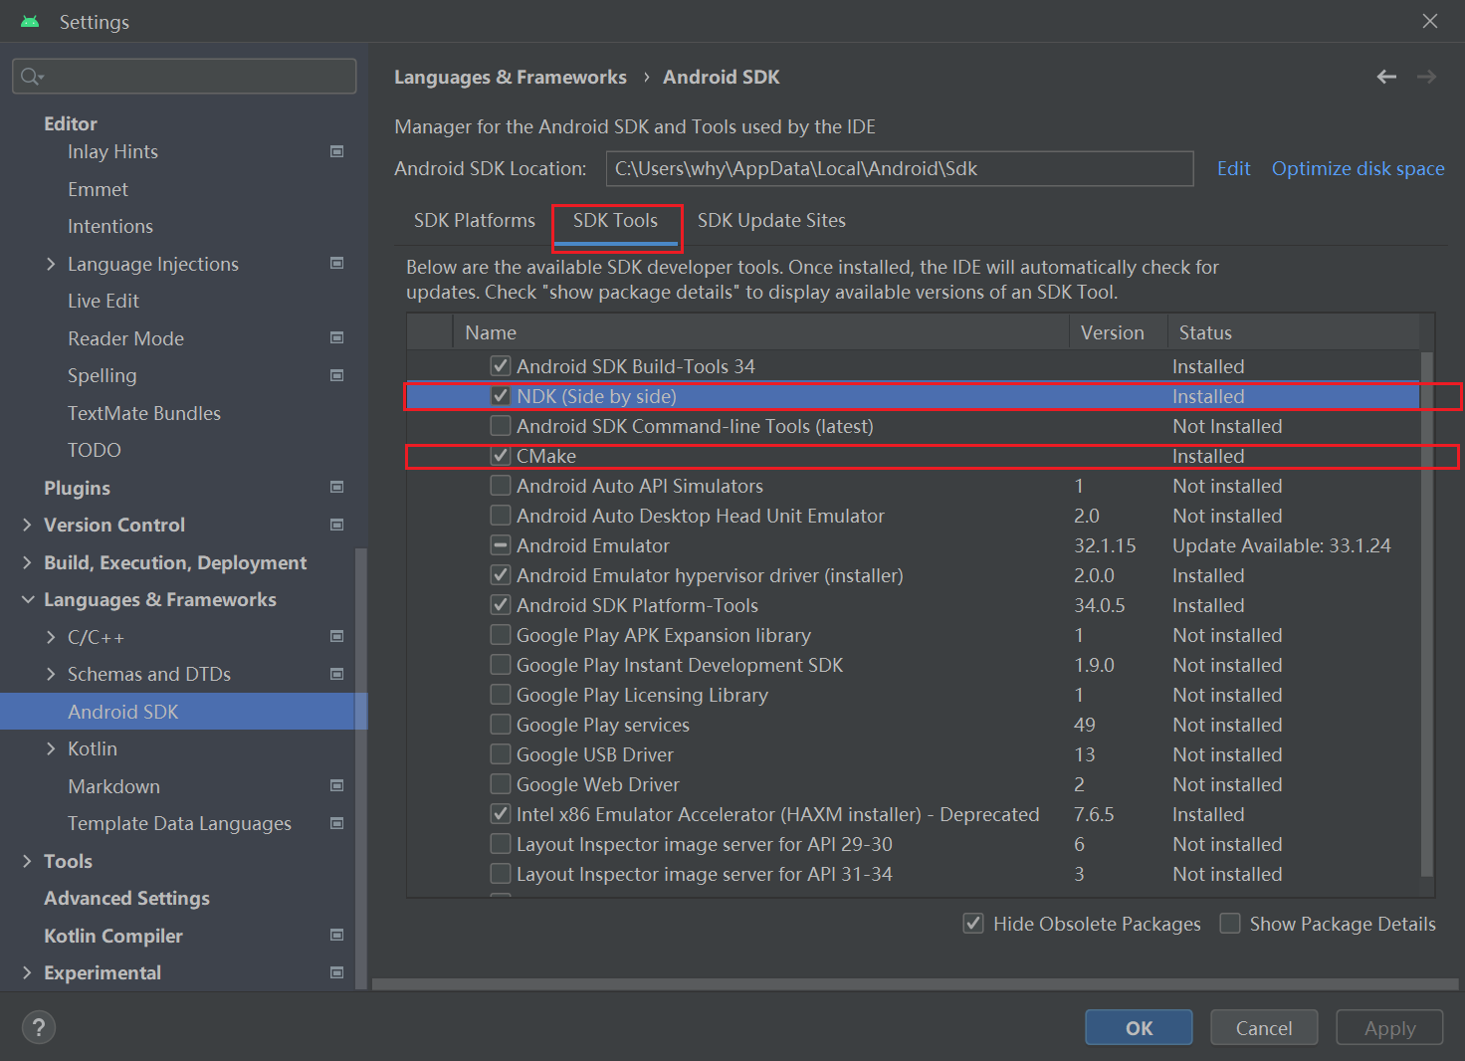Check Android SDK Command-line Tools (latest)

click(501, 426)
